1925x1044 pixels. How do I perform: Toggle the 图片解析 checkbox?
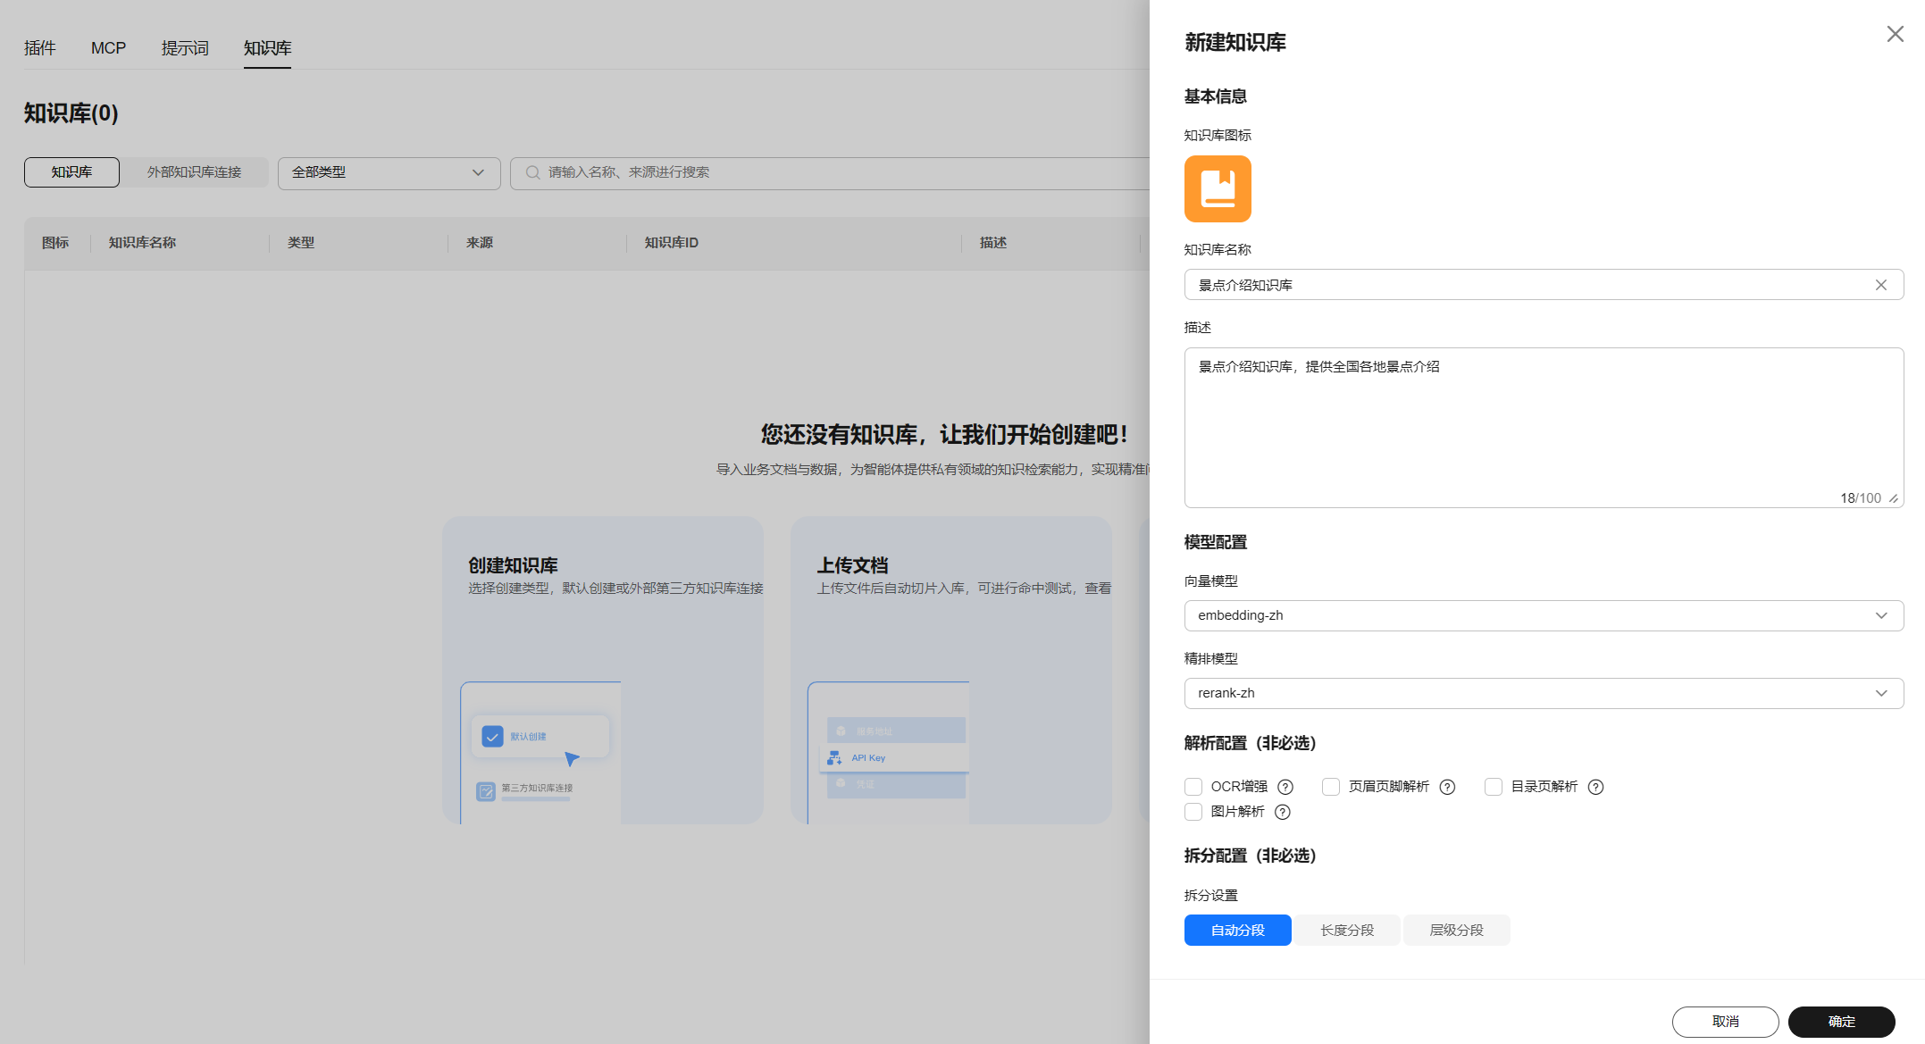(1193, 812)
